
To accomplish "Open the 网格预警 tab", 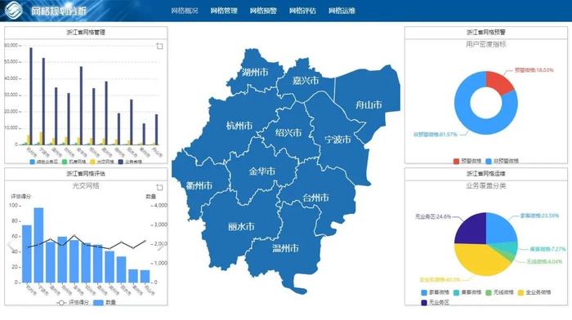I will [x=263, y=11].
